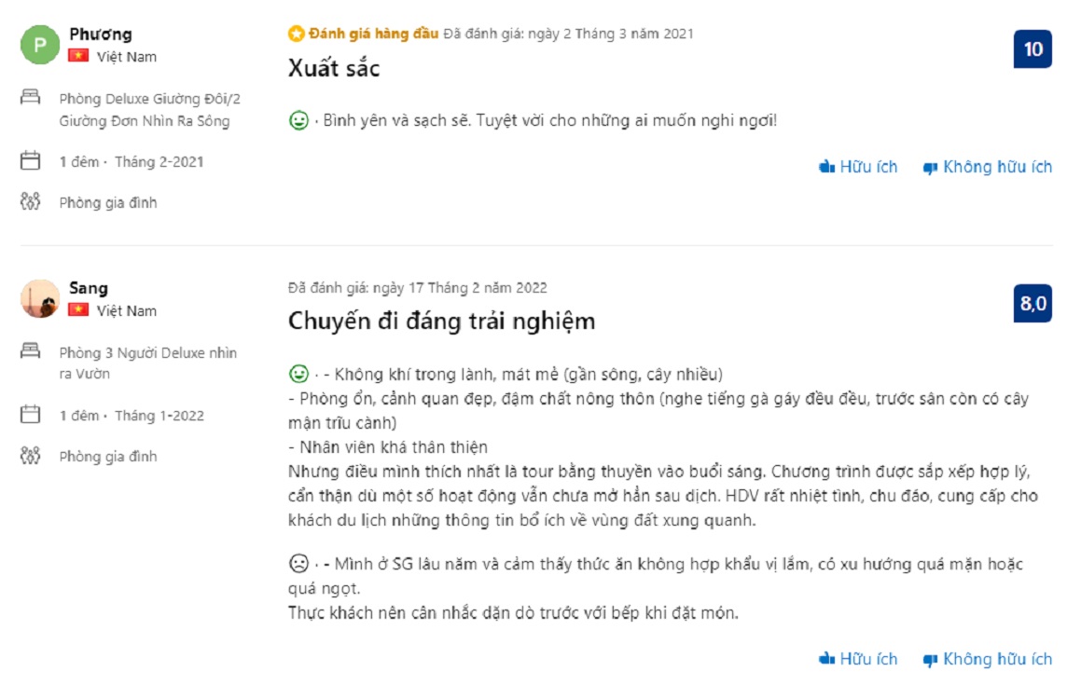Click Phương's green avatar icon
1081x699 pixels.
40,45
